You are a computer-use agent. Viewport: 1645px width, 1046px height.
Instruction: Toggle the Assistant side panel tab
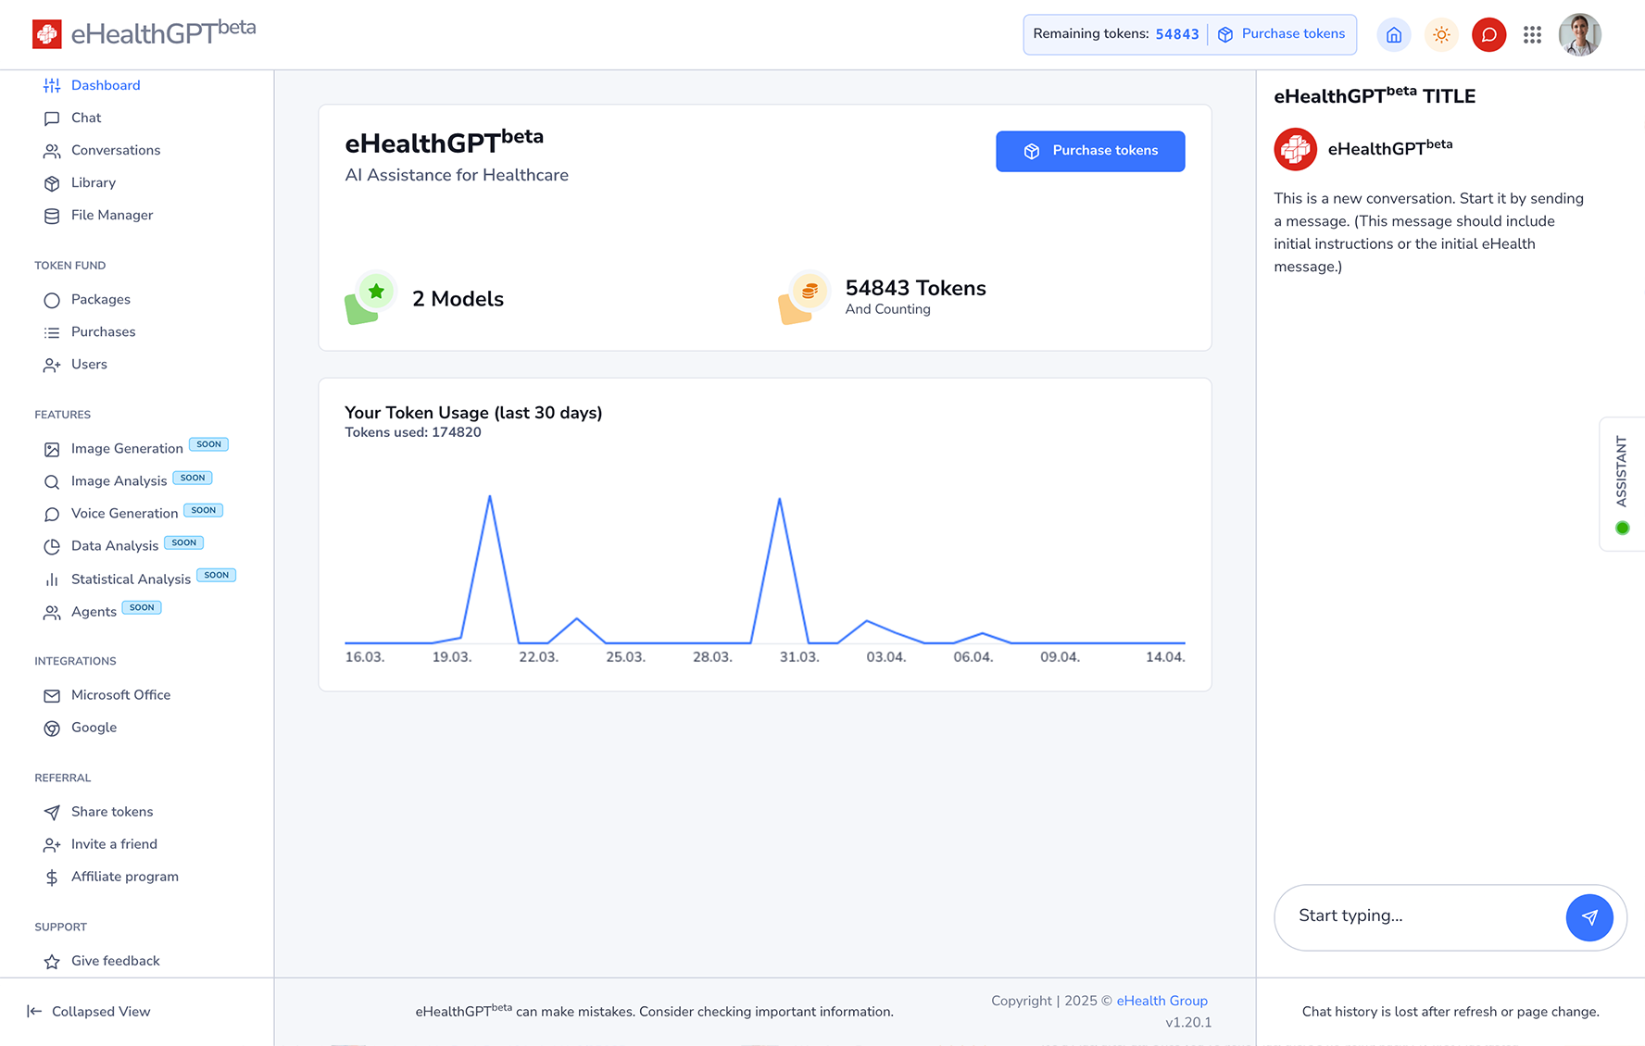(1622, 483)
